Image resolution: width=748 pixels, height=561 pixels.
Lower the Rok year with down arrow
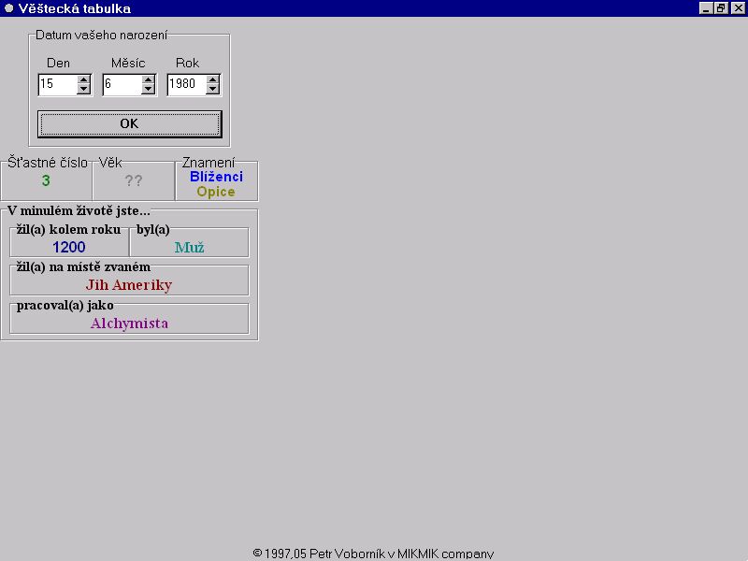click(x=213, y=90)
